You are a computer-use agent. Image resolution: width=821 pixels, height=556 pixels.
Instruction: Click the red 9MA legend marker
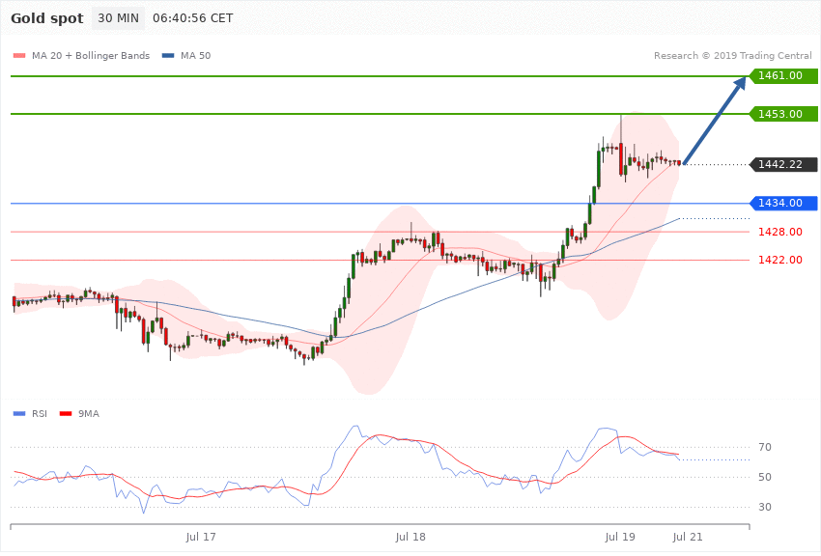(x=66, y=414)
